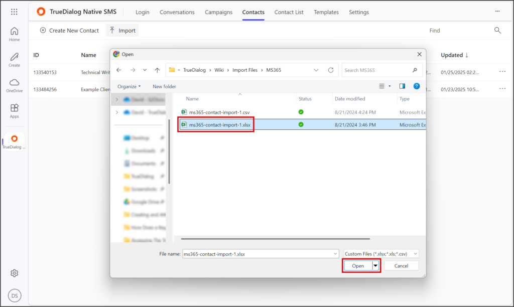The height and width of the screenshot is (307, 514).
Task: Select ms365-contact-import-1.xlsx file
Action: coord(220,125)
